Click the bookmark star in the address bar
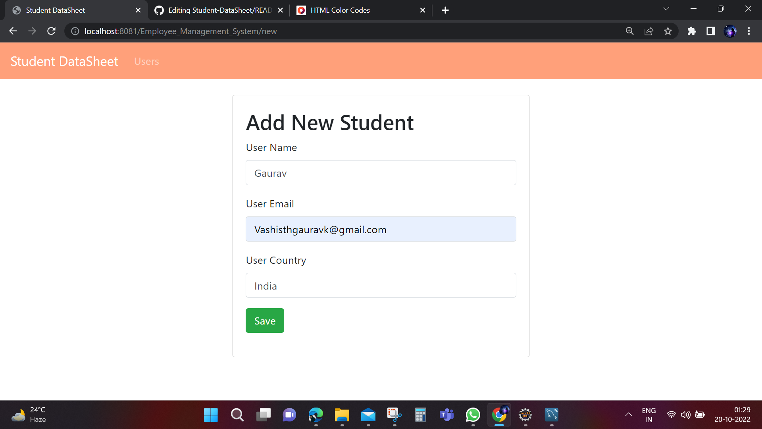The height and width of the screenshot is (429, 762). [x=668, y=31]
